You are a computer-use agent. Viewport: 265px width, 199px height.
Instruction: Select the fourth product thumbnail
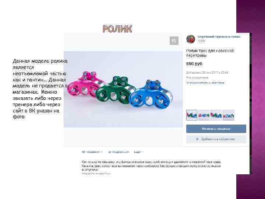[x=228, y=115]
